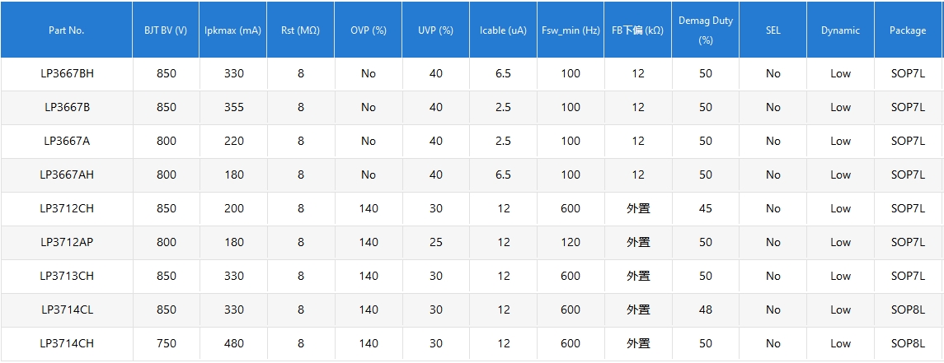Click the LP3714CH part number
944x363 pixels.
(x=67, y=343)
